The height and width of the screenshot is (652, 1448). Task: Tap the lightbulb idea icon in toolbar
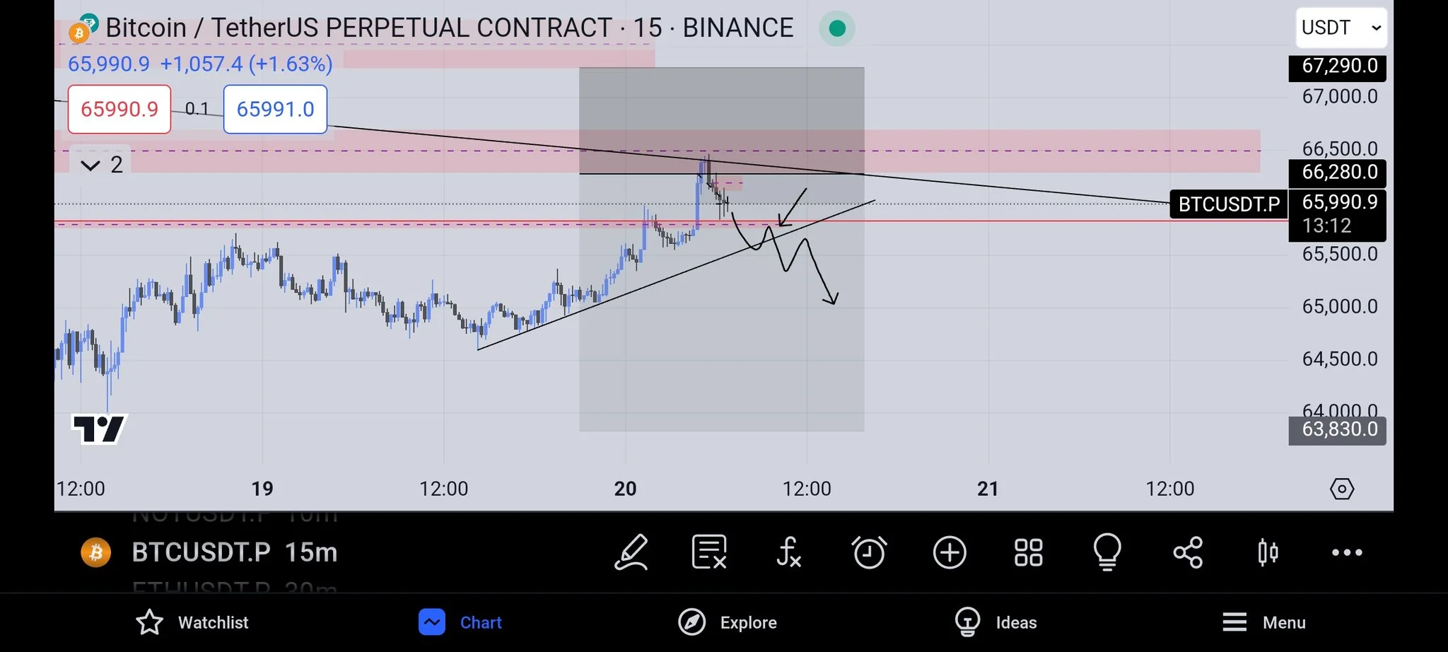(1107, 552)
